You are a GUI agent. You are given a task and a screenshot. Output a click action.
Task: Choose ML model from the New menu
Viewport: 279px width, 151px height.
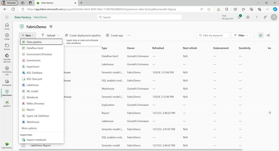coord(41,91)
